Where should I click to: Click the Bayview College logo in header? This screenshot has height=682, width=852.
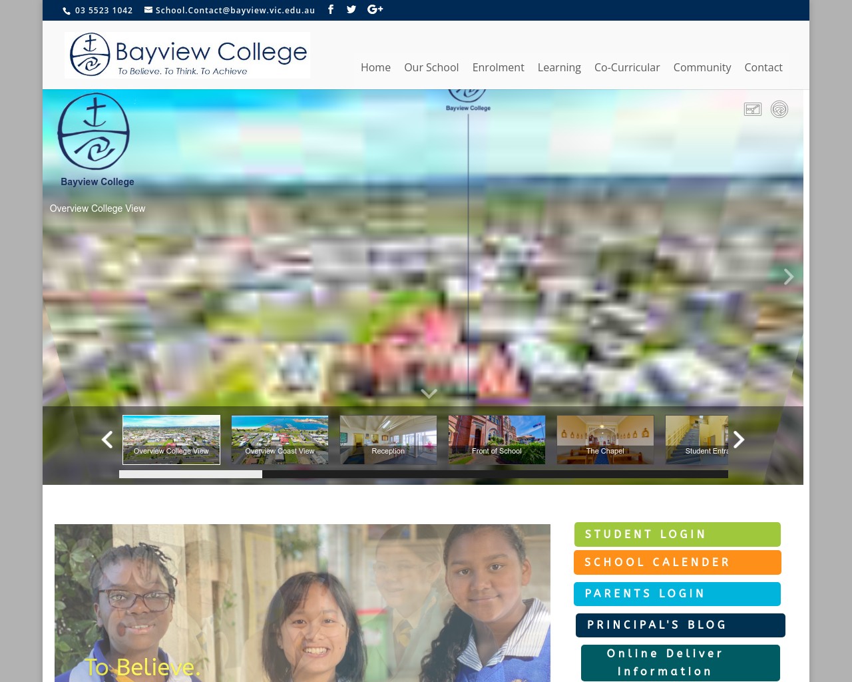pyautogui.click(x=187, y=55)
